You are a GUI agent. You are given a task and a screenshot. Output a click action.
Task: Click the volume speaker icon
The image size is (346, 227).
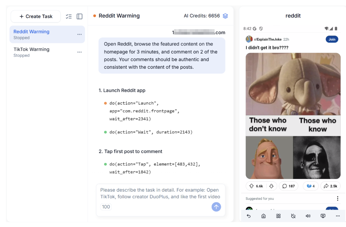tap(308, 216)
